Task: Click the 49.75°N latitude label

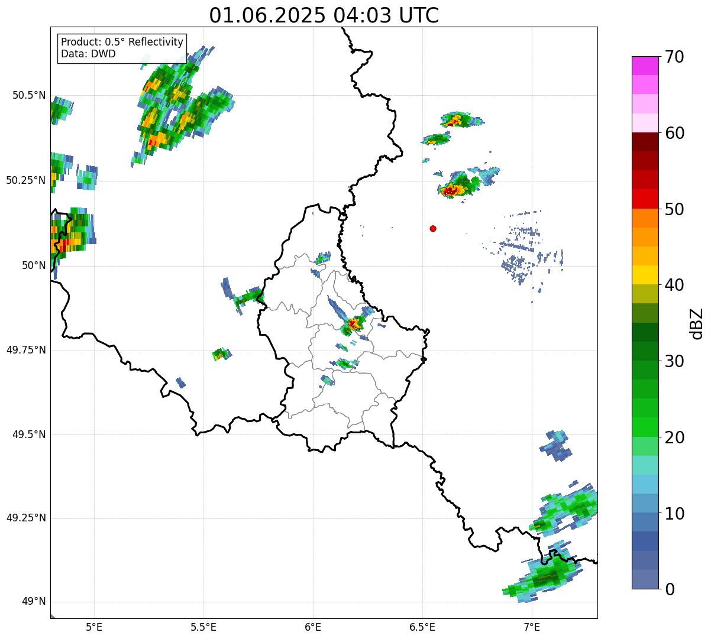Action: point(25,350)
